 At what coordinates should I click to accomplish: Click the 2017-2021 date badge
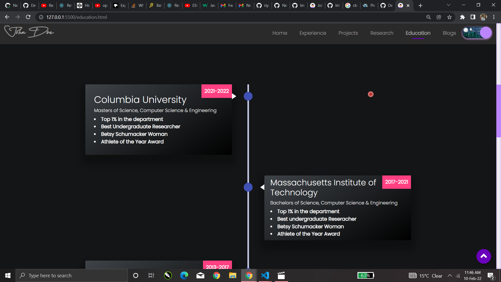(397, 182)
